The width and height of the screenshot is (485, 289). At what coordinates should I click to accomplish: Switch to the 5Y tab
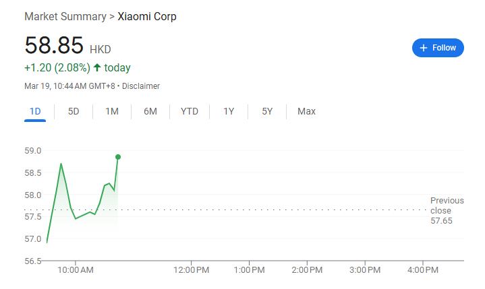tap(267, 111)
